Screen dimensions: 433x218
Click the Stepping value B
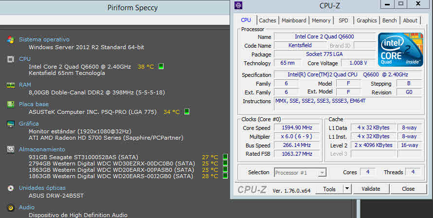pos(409,83)
